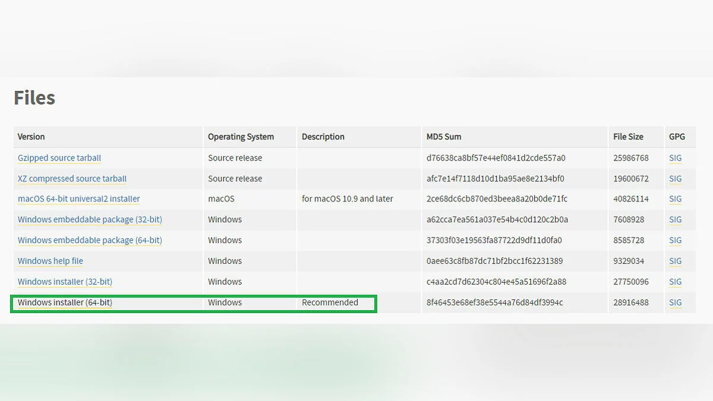This screenshot has height=401, width=713.
Task: Select MD5 sum 2ce68dc6cb870ed3beea8a20b0de71fc
Action: [497, 199]
